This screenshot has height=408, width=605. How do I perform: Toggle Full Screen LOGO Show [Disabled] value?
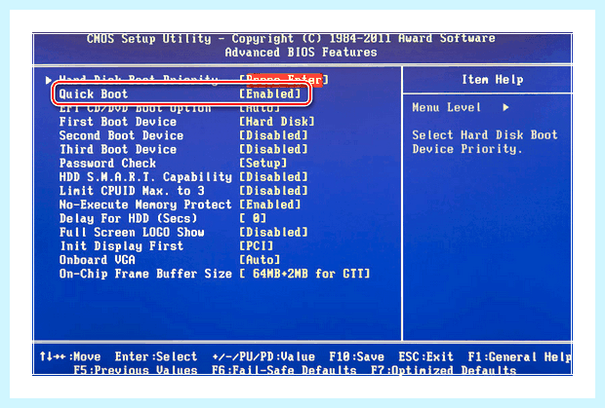coord(273,233)
